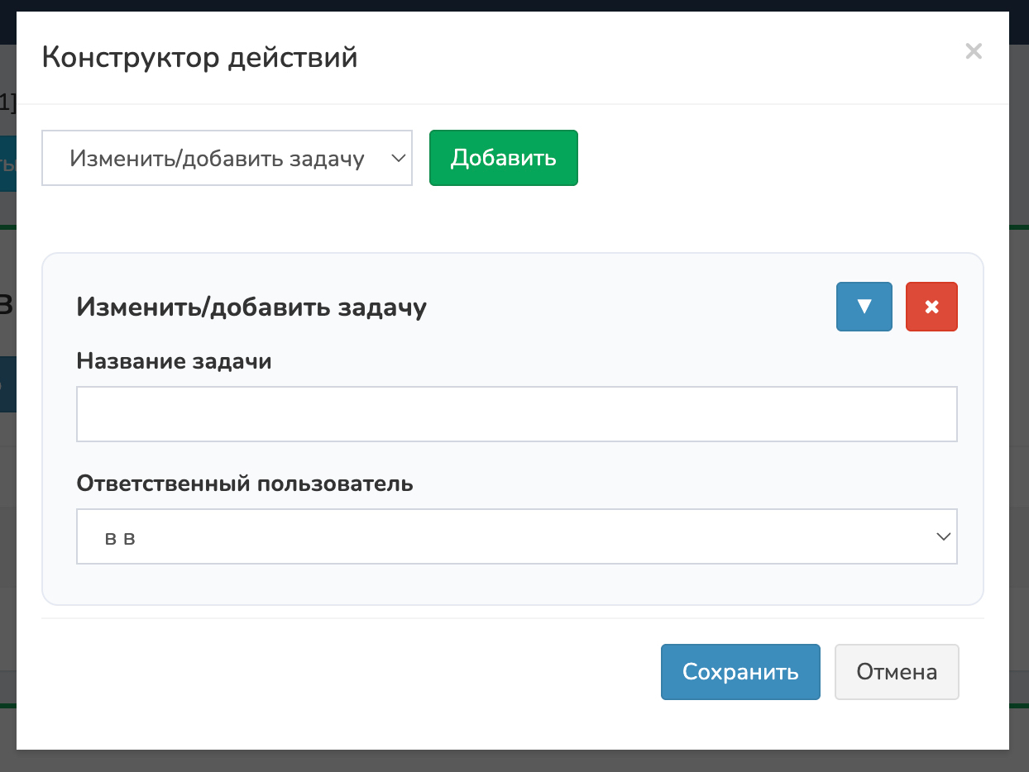
Task: Focus the Название задачи text input
Action: tap(516, 414)
